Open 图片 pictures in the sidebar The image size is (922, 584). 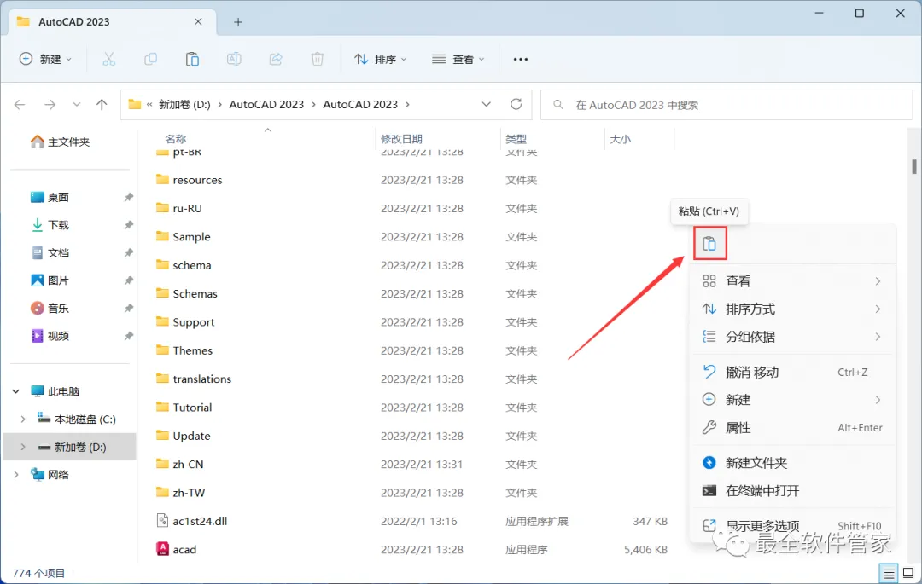tap(50, 280)
